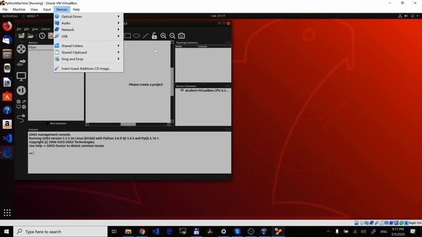Click GNS3 open project folder icon
Viewport: 422px width, 237px height.
click(31, 36)
